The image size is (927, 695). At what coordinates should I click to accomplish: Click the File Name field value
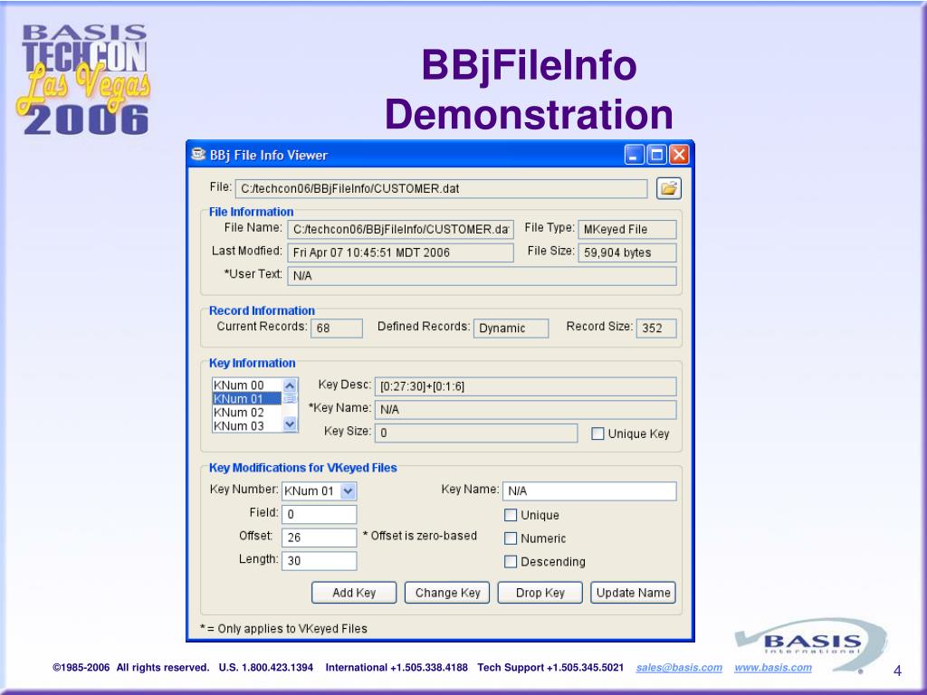click(x=400, y=229)
